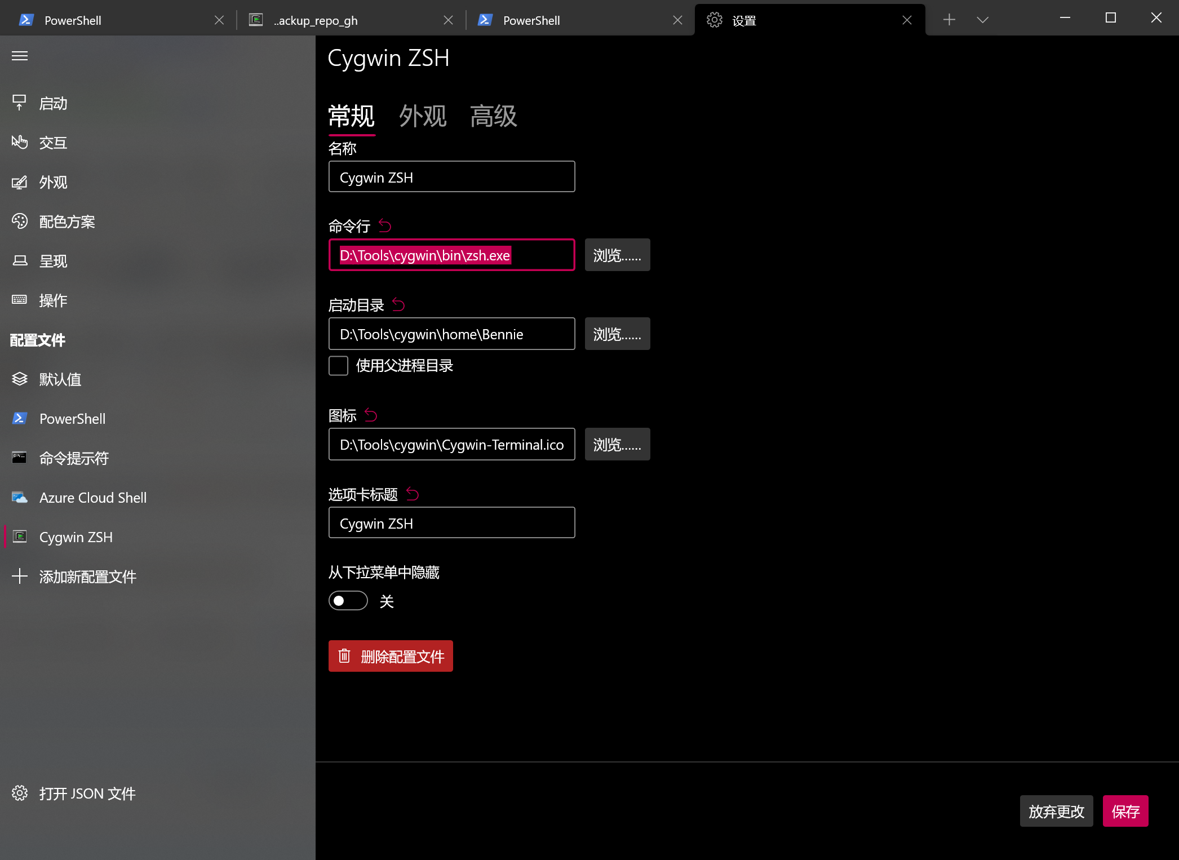1179x860 pixels.
Task: Browse for the 图标 icon file
Action: [x=617, y=444]
